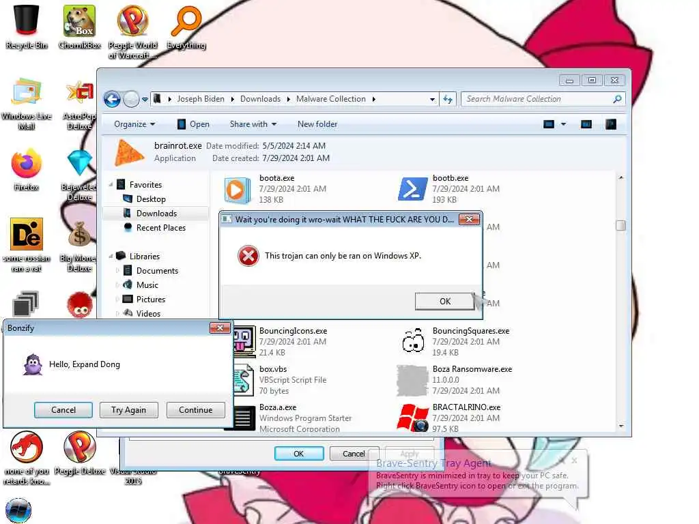Click OK in the trojan error dialog
Viewport: 699px width, 524px height.
click(445, 301)
